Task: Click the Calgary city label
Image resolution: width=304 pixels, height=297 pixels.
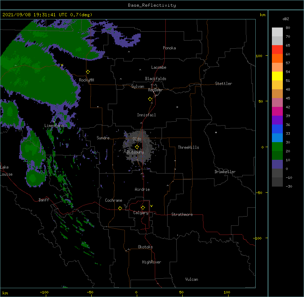Action: click(x=141, y=213)
